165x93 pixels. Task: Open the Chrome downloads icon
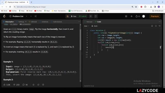pos(151,7)
